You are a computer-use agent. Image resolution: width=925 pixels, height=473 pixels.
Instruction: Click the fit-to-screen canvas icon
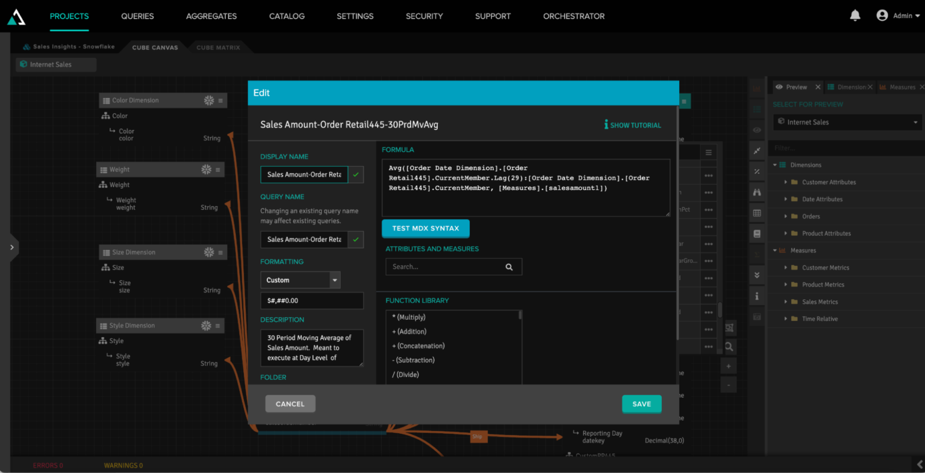click(x=729, y=328)
